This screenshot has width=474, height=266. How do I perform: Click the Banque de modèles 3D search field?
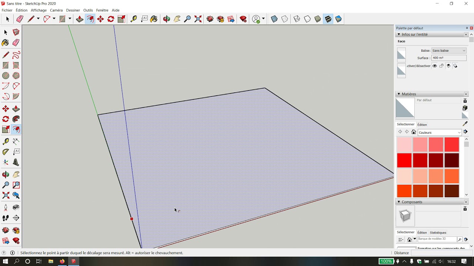click(x=437, y=239)
